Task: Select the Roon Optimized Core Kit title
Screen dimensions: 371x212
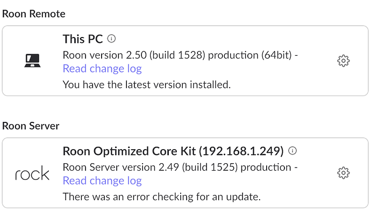Action: 173,151
